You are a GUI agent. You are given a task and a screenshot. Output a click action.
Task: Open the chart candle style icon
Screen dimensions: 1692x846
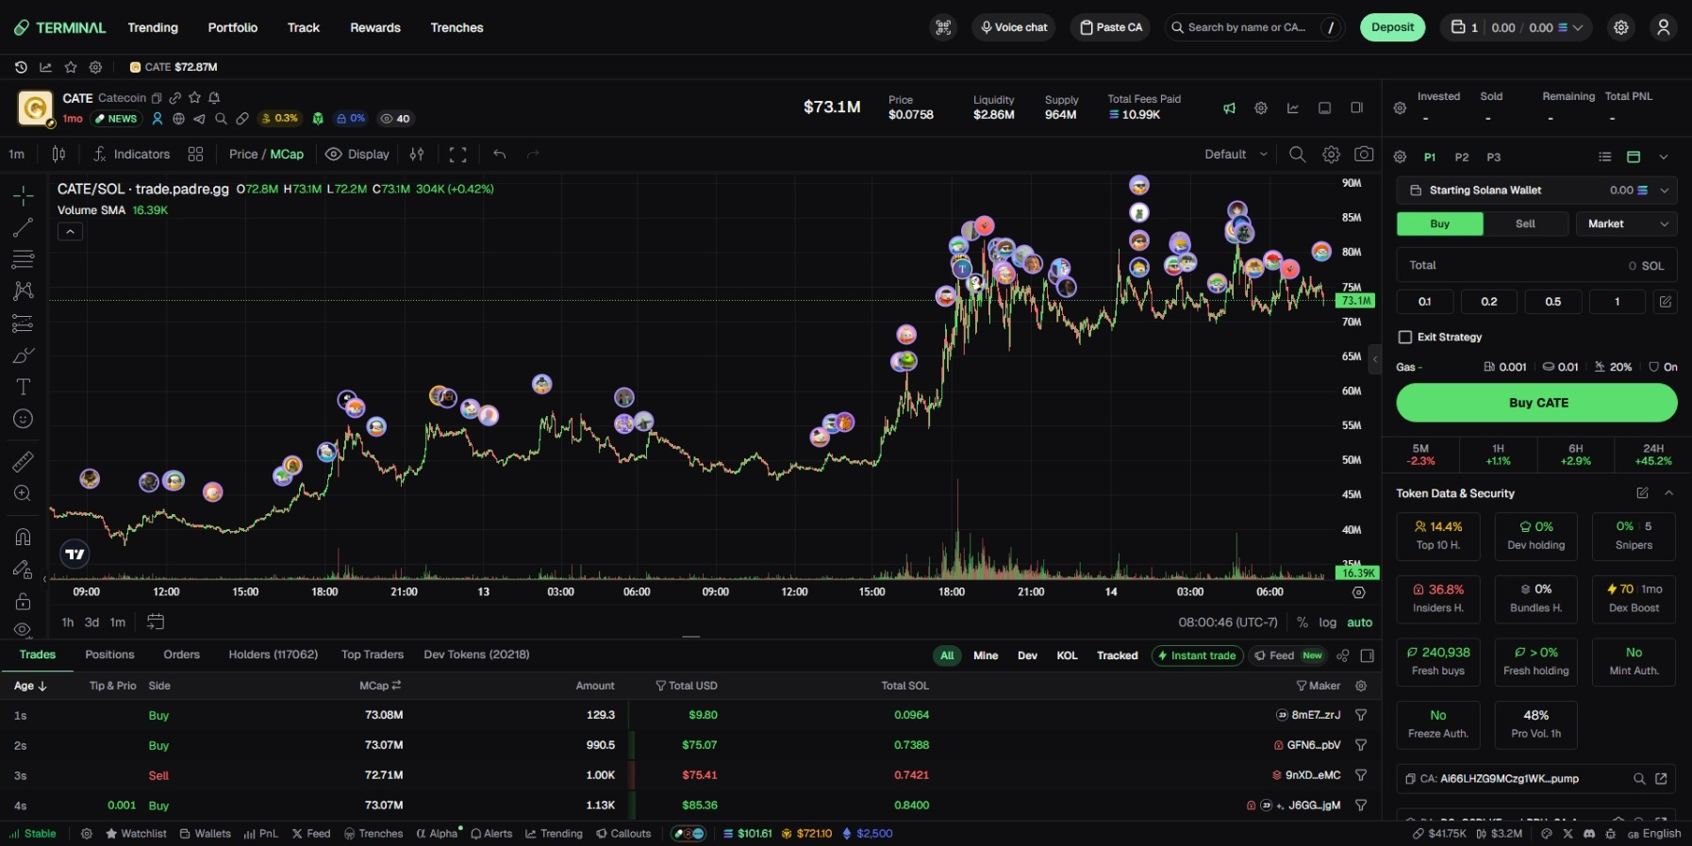58,154
